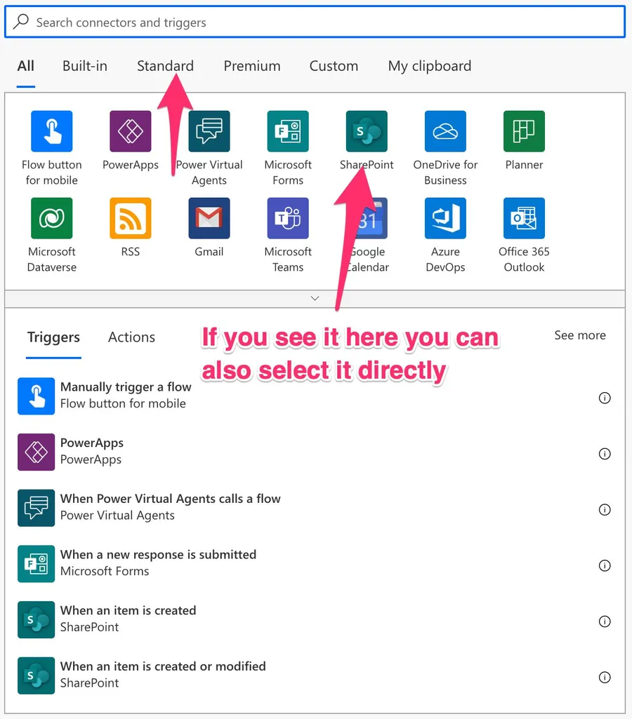The image size is (632, 719).
Task: Switch to the Actions tab
Action: tap(131, 337)
